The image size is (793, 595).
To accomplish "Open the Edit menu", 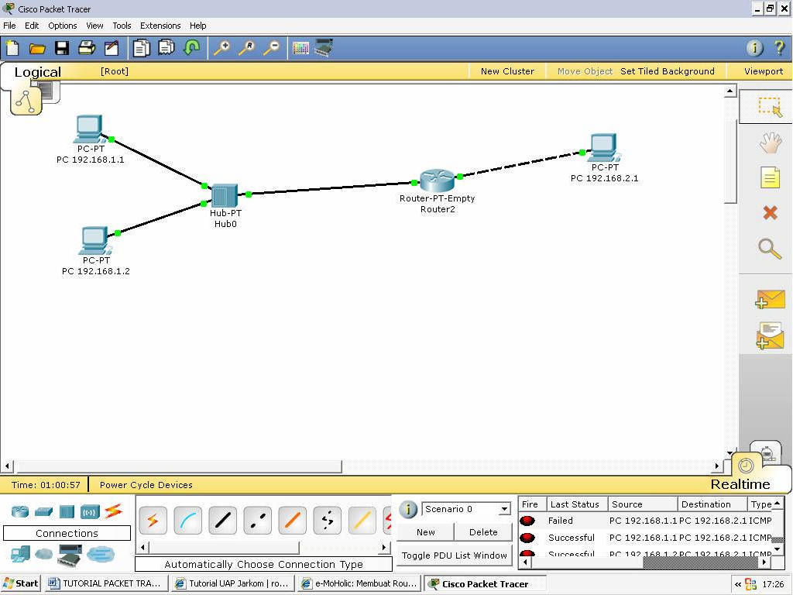I will click(x=31, y=26).
